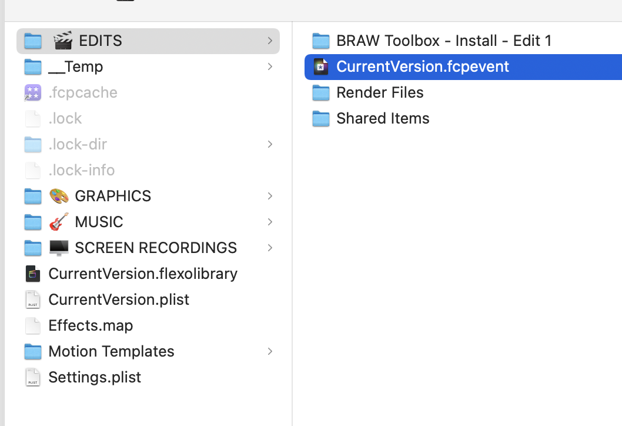Image resolution: width=622 pixels, height=426 pixels.
Task: Open the BRAW Toolbox - Install - Edit 1 folder
Action: click(x=443, y=41)
